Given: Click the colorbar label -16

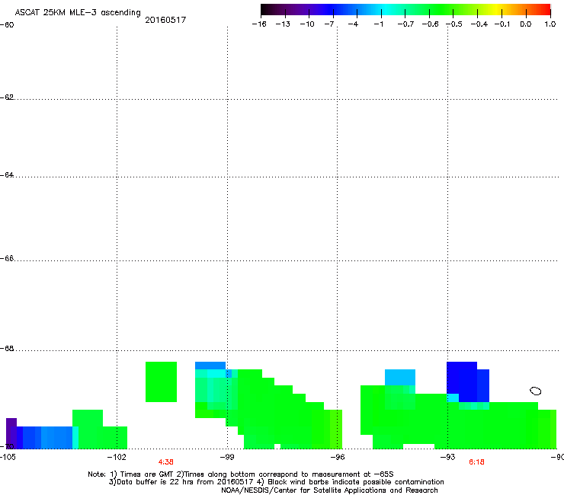Looking at the screenshot, I should (x=259, y=24).
